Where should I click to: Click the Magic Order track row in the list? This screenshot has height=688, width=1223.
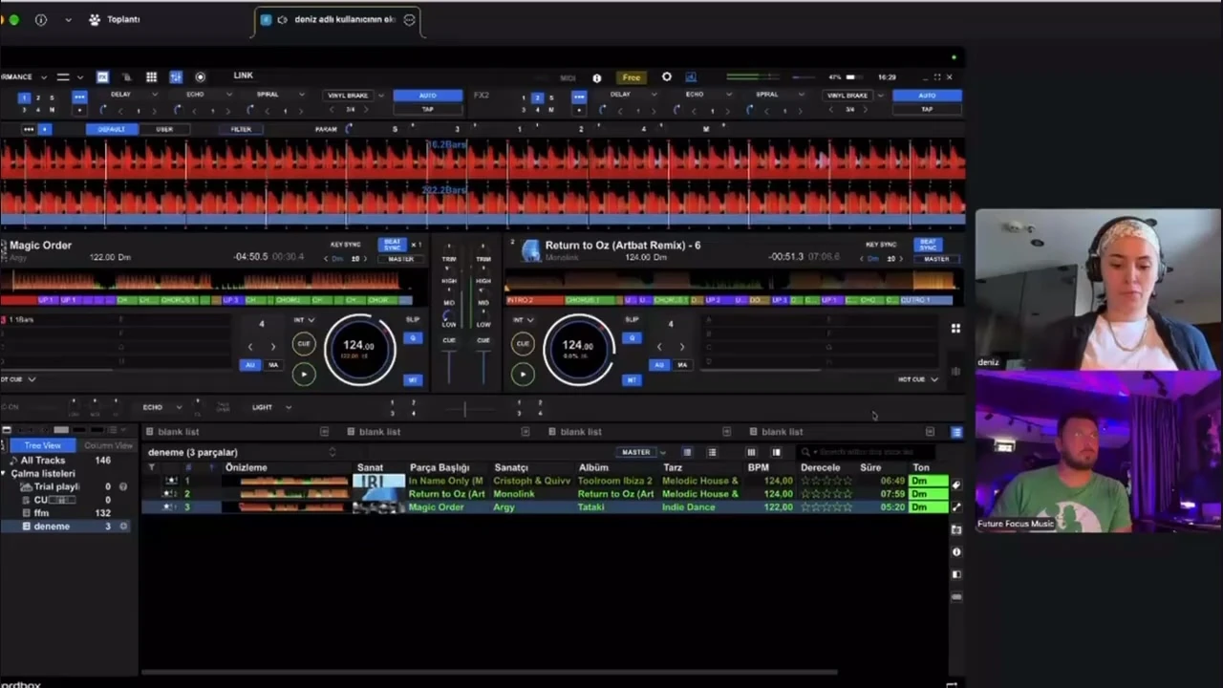pyautogui.click(x=545, y=507)
